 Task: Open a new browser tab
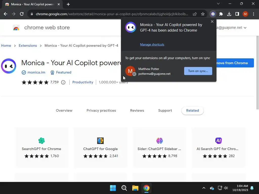pyautogui.click(x=68, y=4)
